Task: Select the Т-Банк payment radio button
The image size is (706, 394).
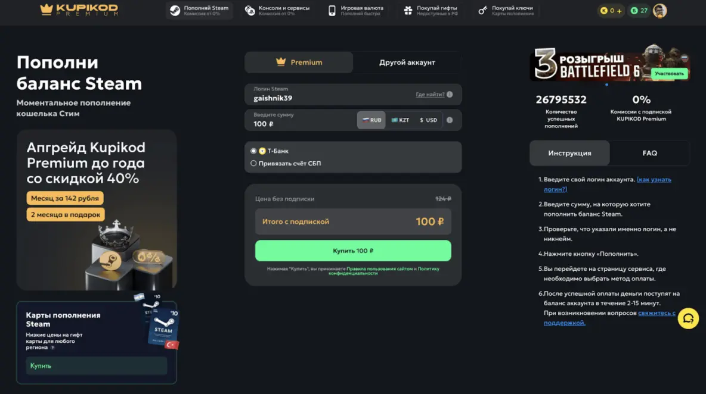Action: [253, 151]
